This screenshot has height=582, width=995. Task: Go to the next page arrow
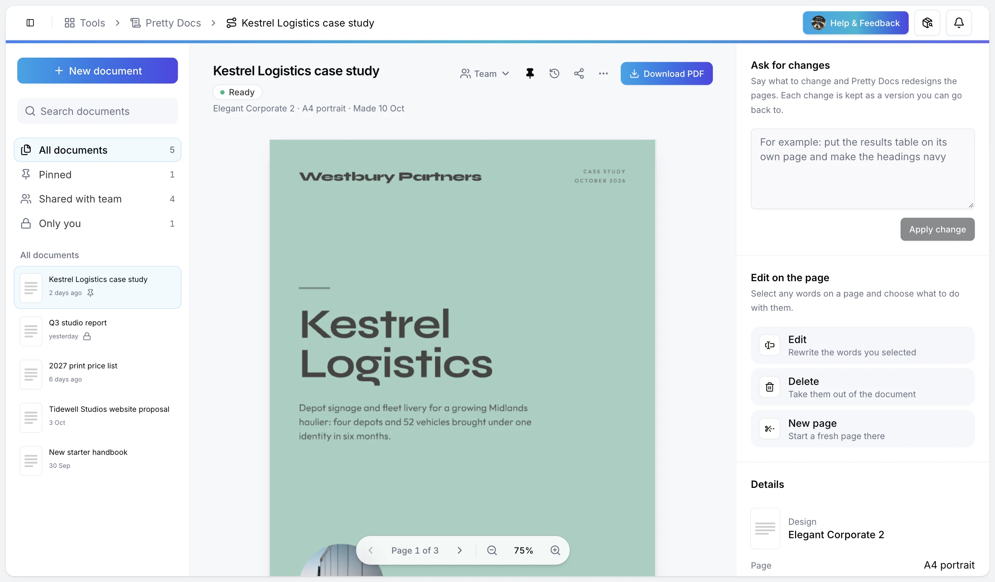[459, 550]
